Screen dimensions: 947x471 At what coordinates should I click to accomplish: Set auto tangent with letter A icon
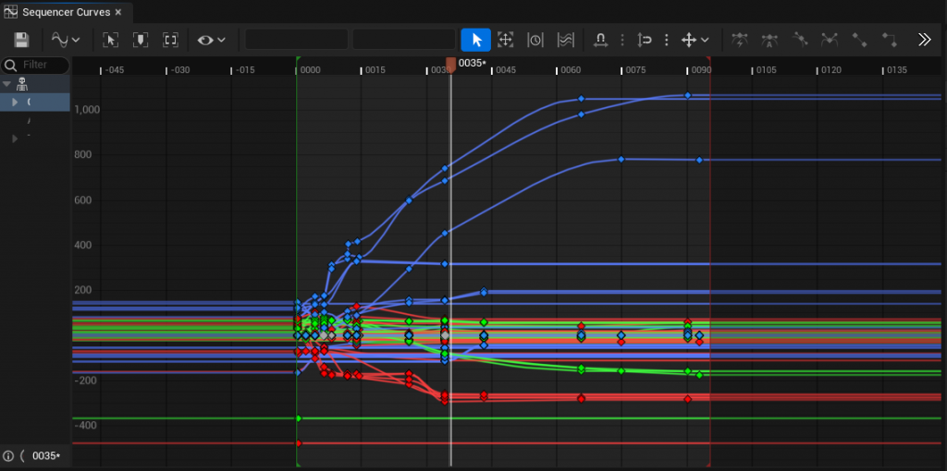[x=769, y=40]
